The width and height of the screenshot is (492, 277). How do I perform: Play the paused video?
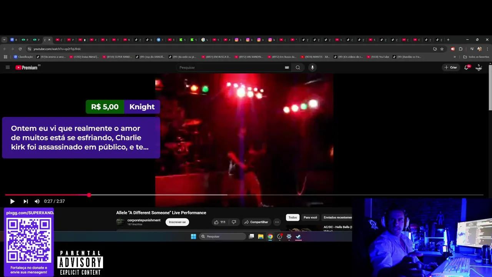click(12, 201)
